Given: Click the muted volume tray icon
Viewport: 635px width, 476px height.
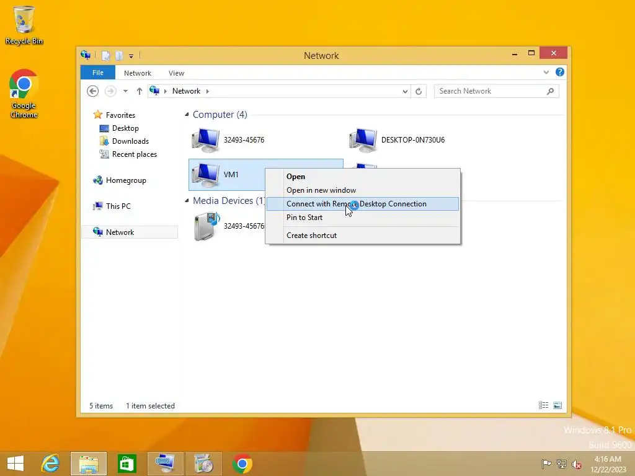Looking at the screenshot, I should coord(576,464).
